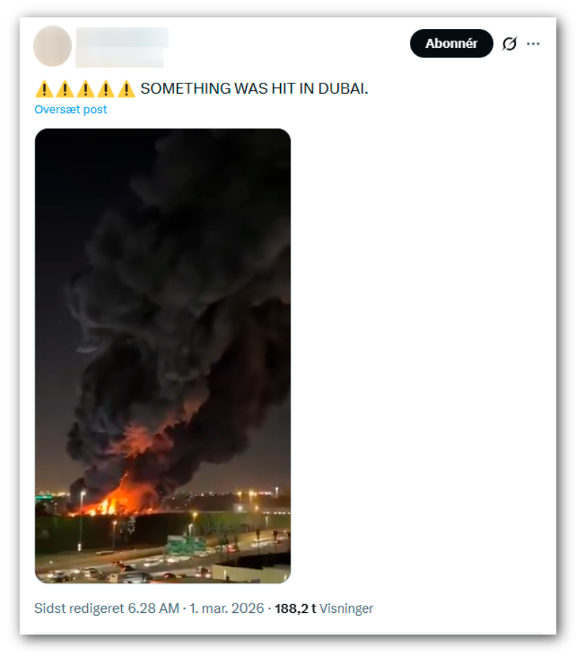This screenshot has width=576, height=660.
Task: Click the 6.28 AM timestamp
Action: (153, 608)
